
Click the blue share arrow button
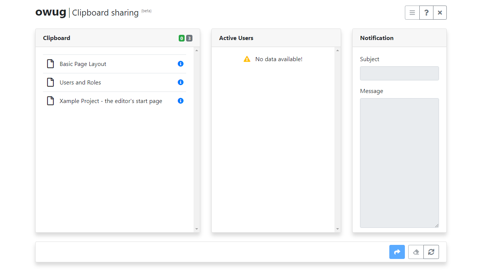point(397,252)
